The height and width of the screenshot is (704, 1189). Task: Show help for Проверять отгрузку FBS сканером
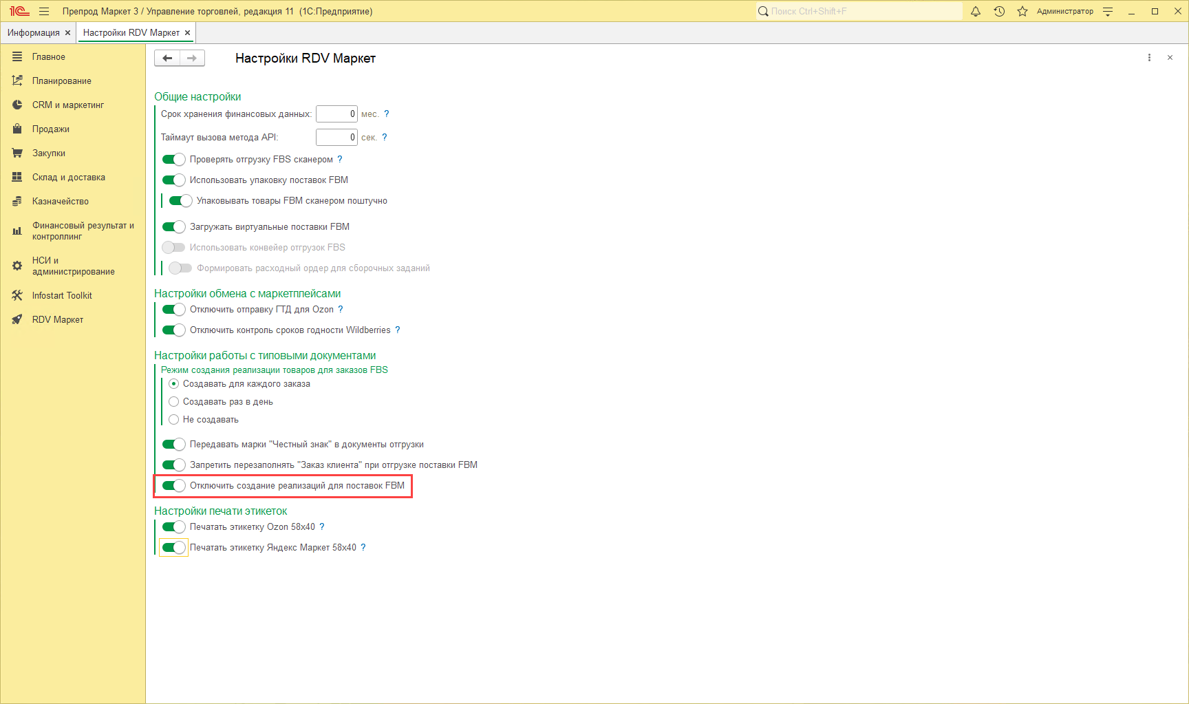tap(340, 159)
